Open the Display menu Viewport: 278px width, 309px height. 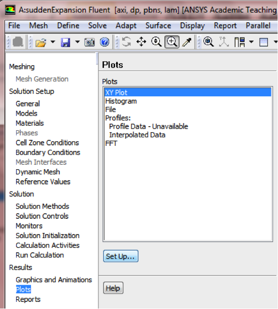[x=192, y=26]
